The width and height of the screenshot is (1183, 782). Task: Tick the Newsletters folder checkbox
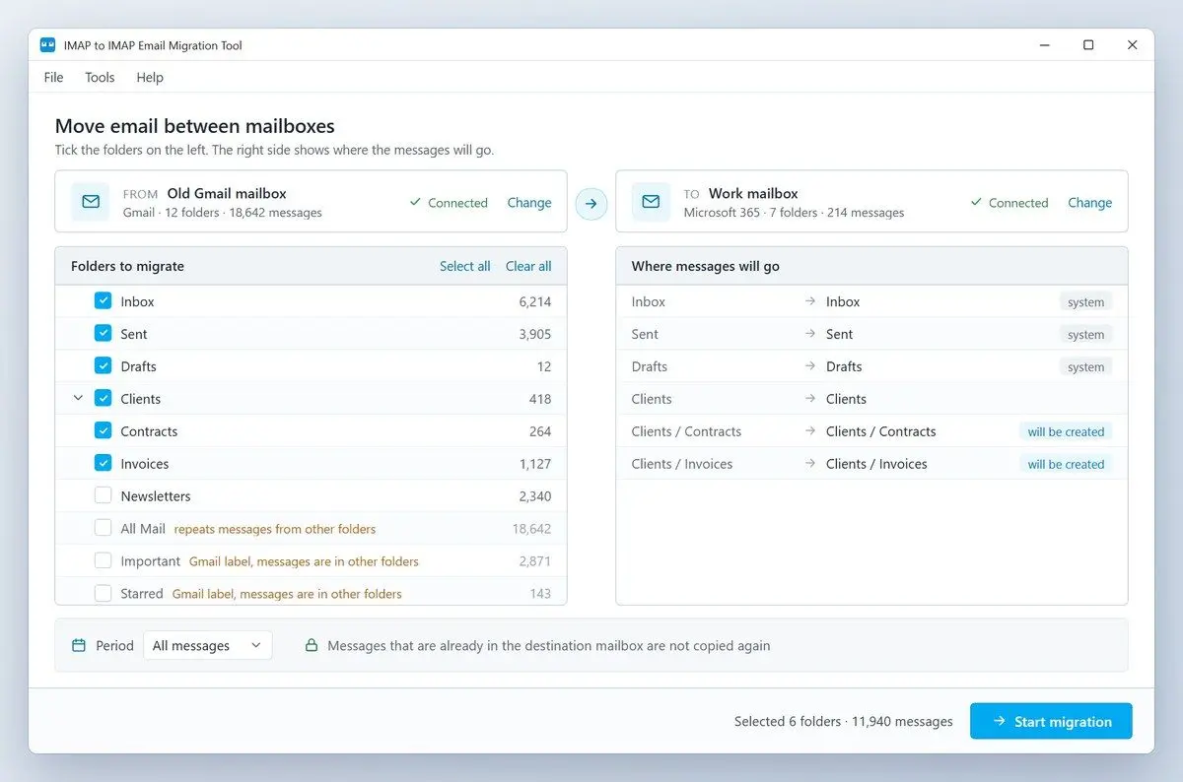click(103, 496)
